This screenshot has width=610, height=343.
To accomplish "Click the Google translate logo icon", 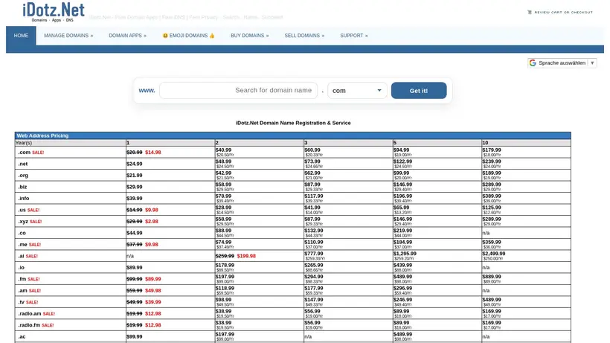I will point(533,63).
